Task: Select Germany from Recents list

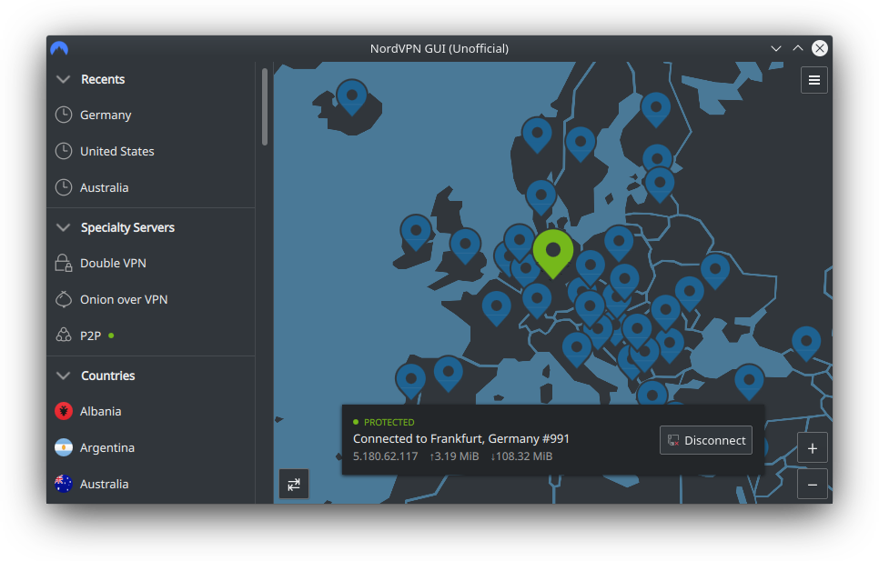Action: (106, 115)
